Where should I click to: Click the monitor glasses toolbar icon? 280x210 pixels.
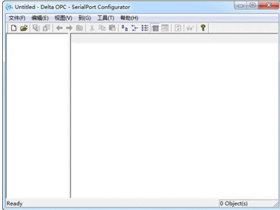[191, 28]
